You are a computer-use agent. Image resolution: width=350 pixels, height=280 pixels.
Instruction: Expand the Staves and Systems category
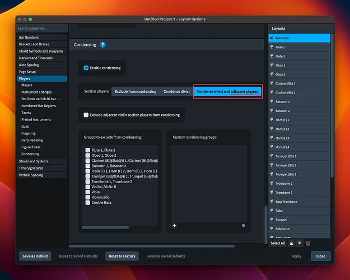(42, 161)
